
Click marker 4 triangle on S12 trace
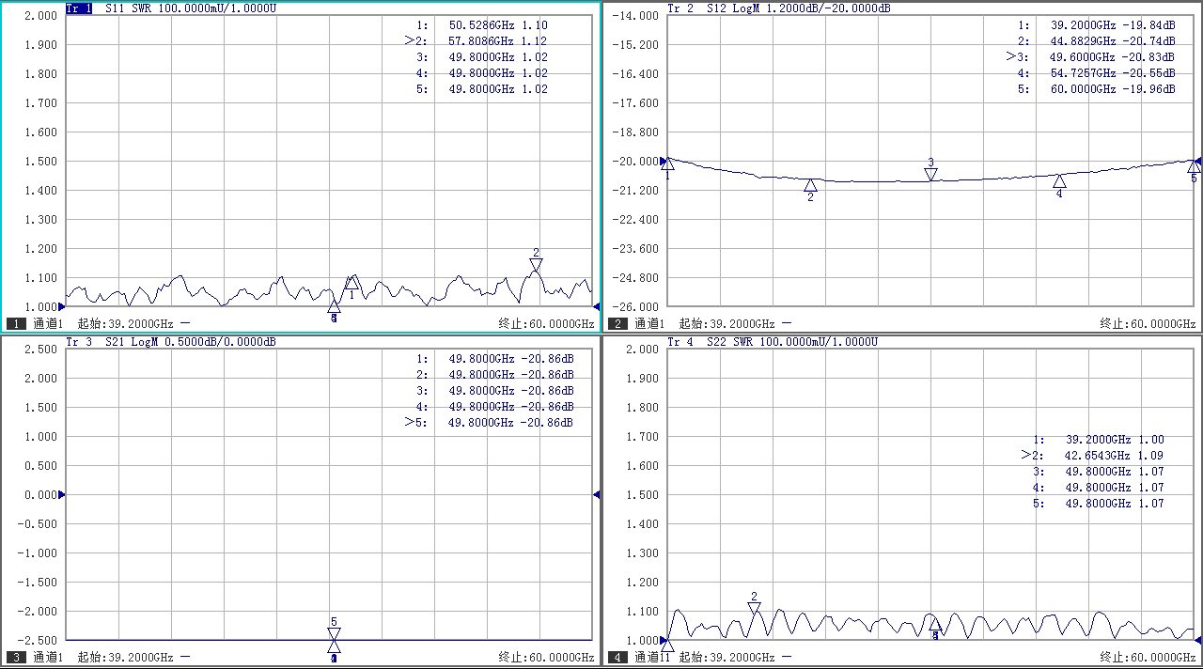[1059, 181]
